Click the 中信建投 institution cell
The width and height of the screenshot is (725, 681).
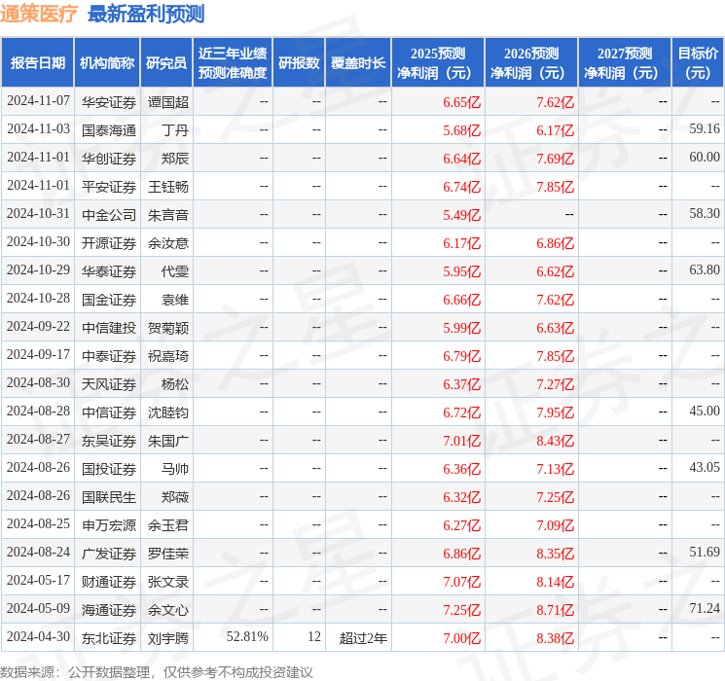pos(109,327)
